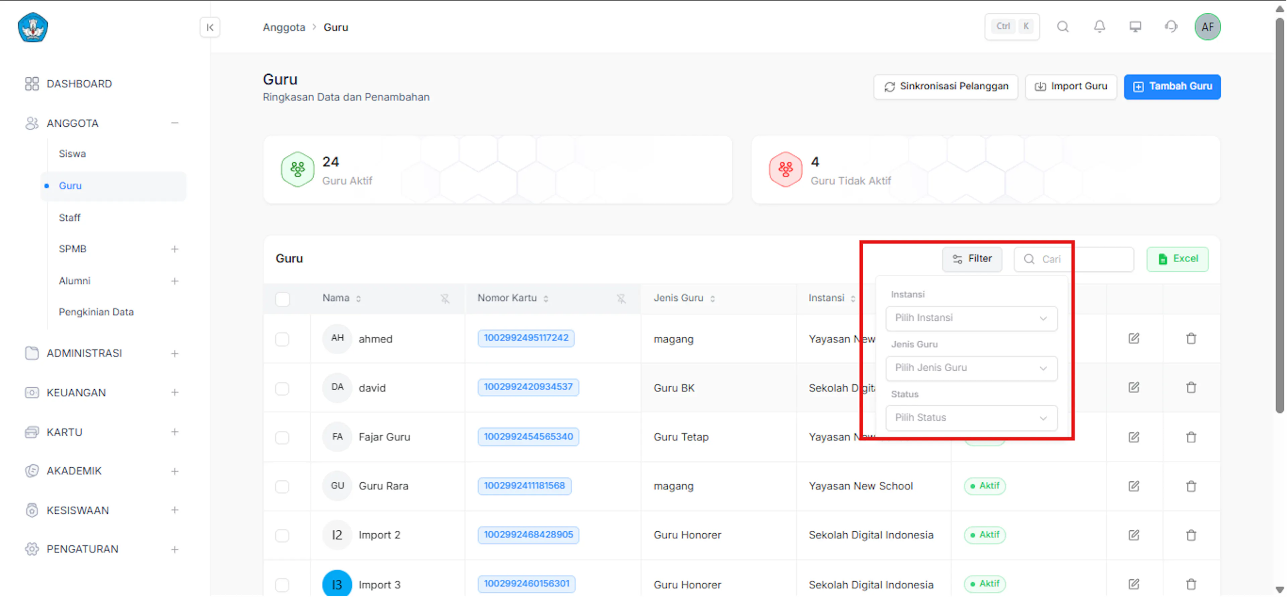Click the monitor display icon in header

[x=1135, y=26]
